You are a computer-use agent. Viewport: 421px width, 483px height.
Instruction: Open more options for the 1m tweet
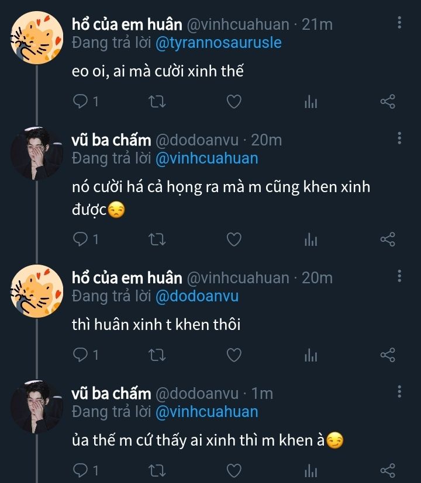click(x=399, y=392)
